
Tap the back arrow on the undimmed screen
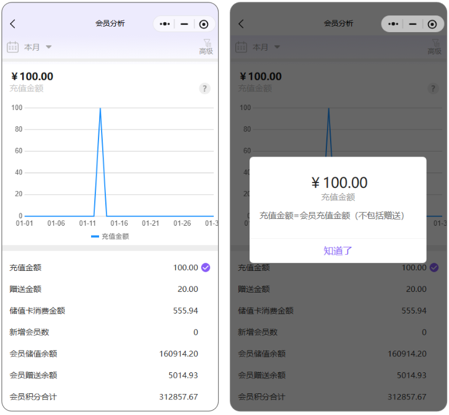click(x=13, y=24)
